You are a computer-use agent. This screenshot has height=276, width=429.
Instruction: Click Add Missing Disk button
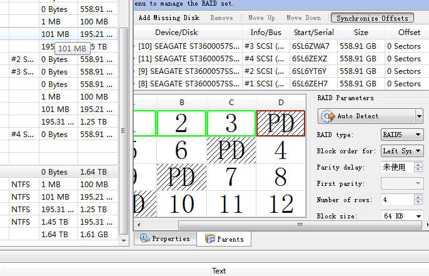[x=169, y=18]
